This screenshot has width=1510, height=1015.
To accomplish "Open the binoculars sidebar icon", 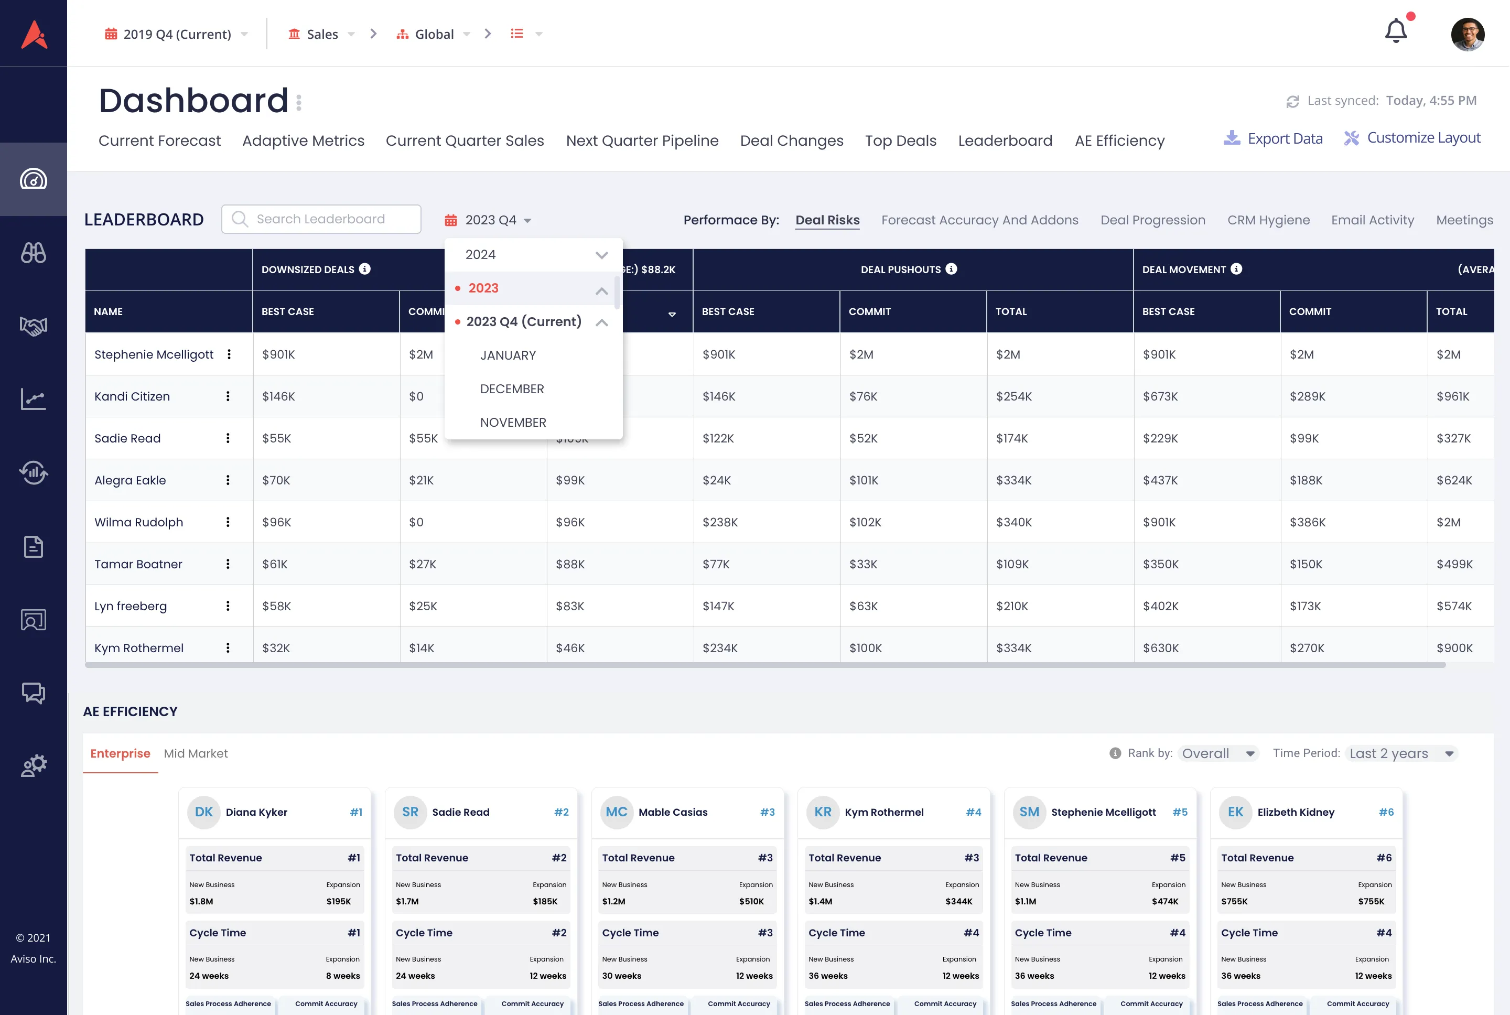I will (x=33, y=253).
